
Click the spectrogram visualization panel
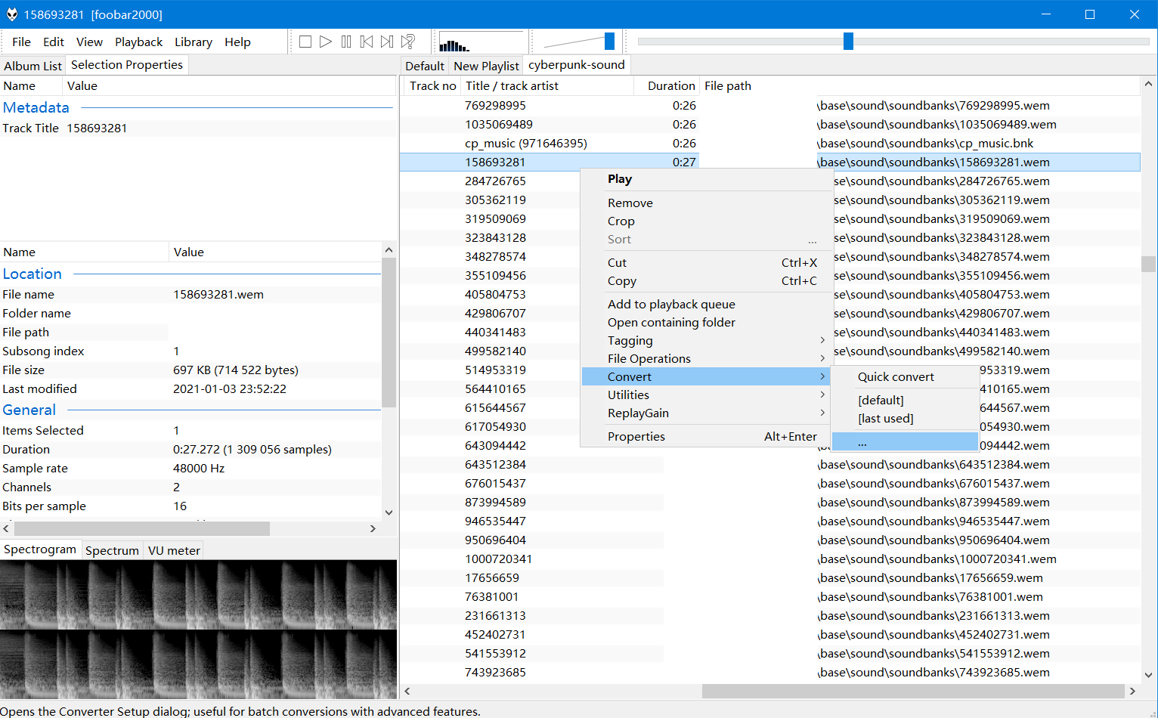pyautogui.click(x=198, y=629)
